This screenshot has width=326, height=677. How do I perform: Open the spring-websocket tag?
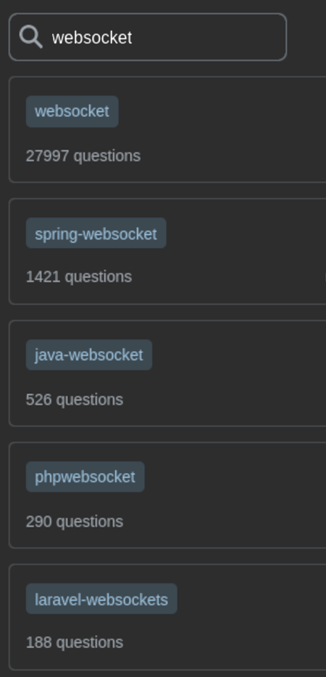pyautogui.click(x=96, y=233)
